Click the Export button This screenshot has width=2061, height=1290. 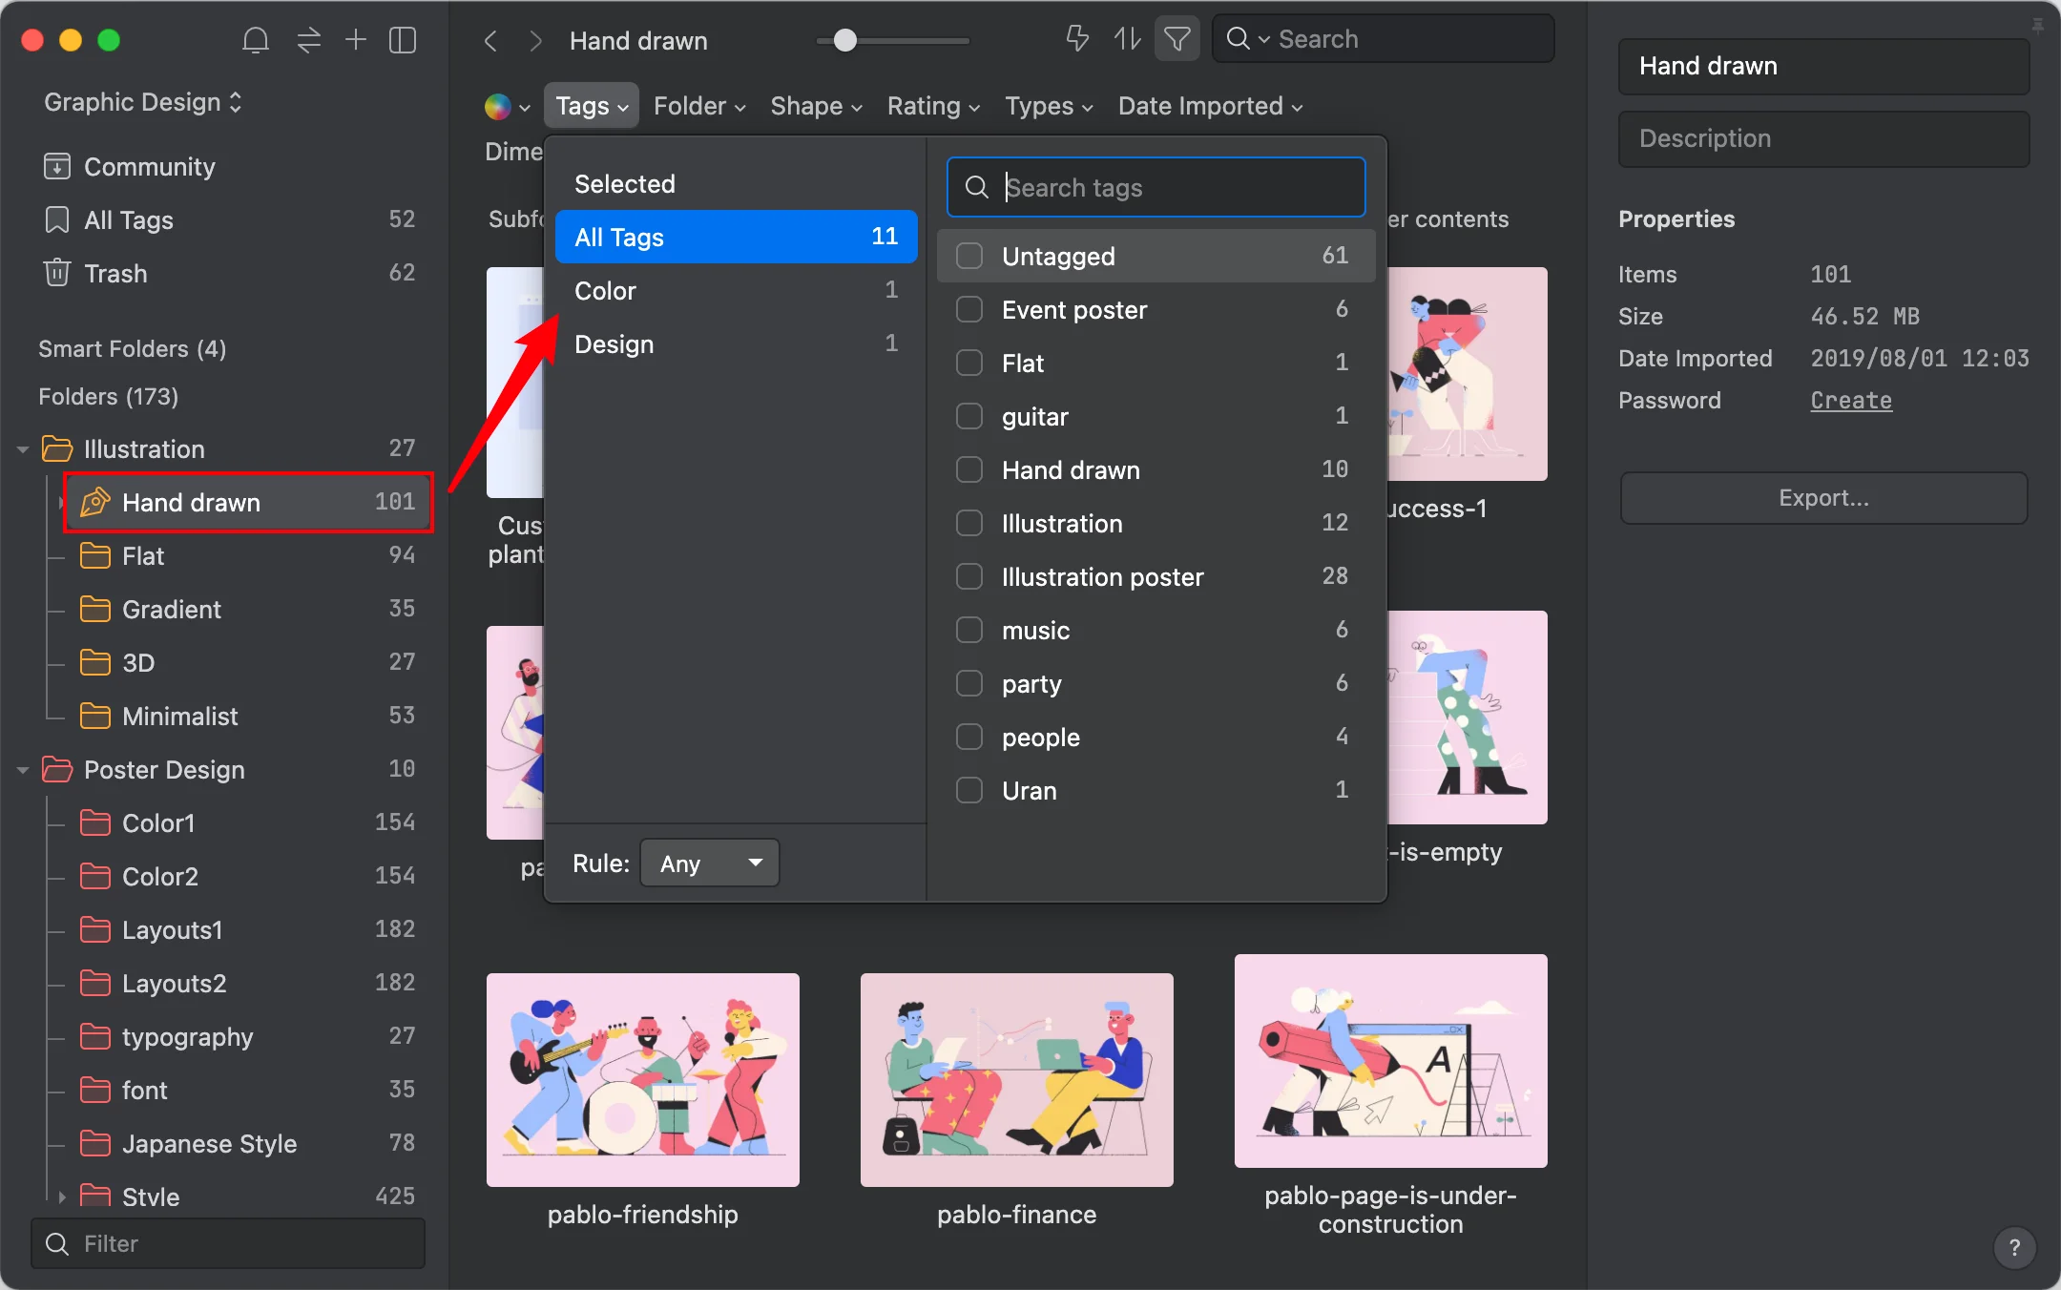1823,498
